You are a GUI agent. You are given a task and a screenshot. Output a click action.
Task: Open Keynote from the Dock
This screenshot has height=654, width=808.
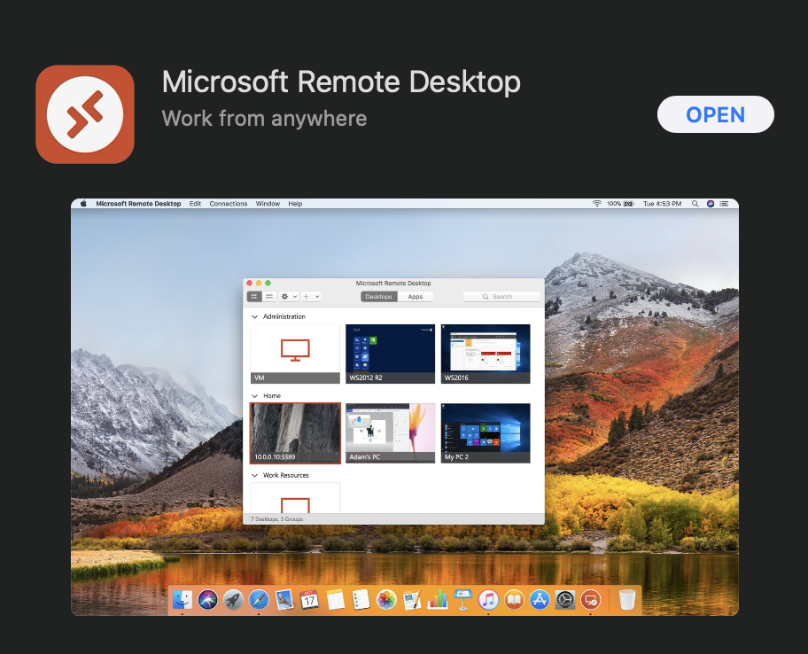[462, 599]
